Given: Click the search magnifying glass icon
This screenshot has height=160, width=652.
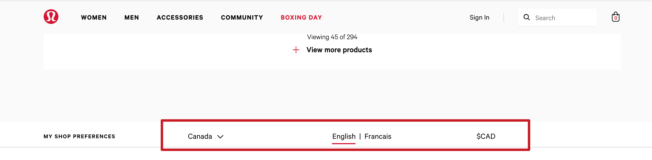Looking at the screenshot, I should pyautogui.click(x=527, y=17).
